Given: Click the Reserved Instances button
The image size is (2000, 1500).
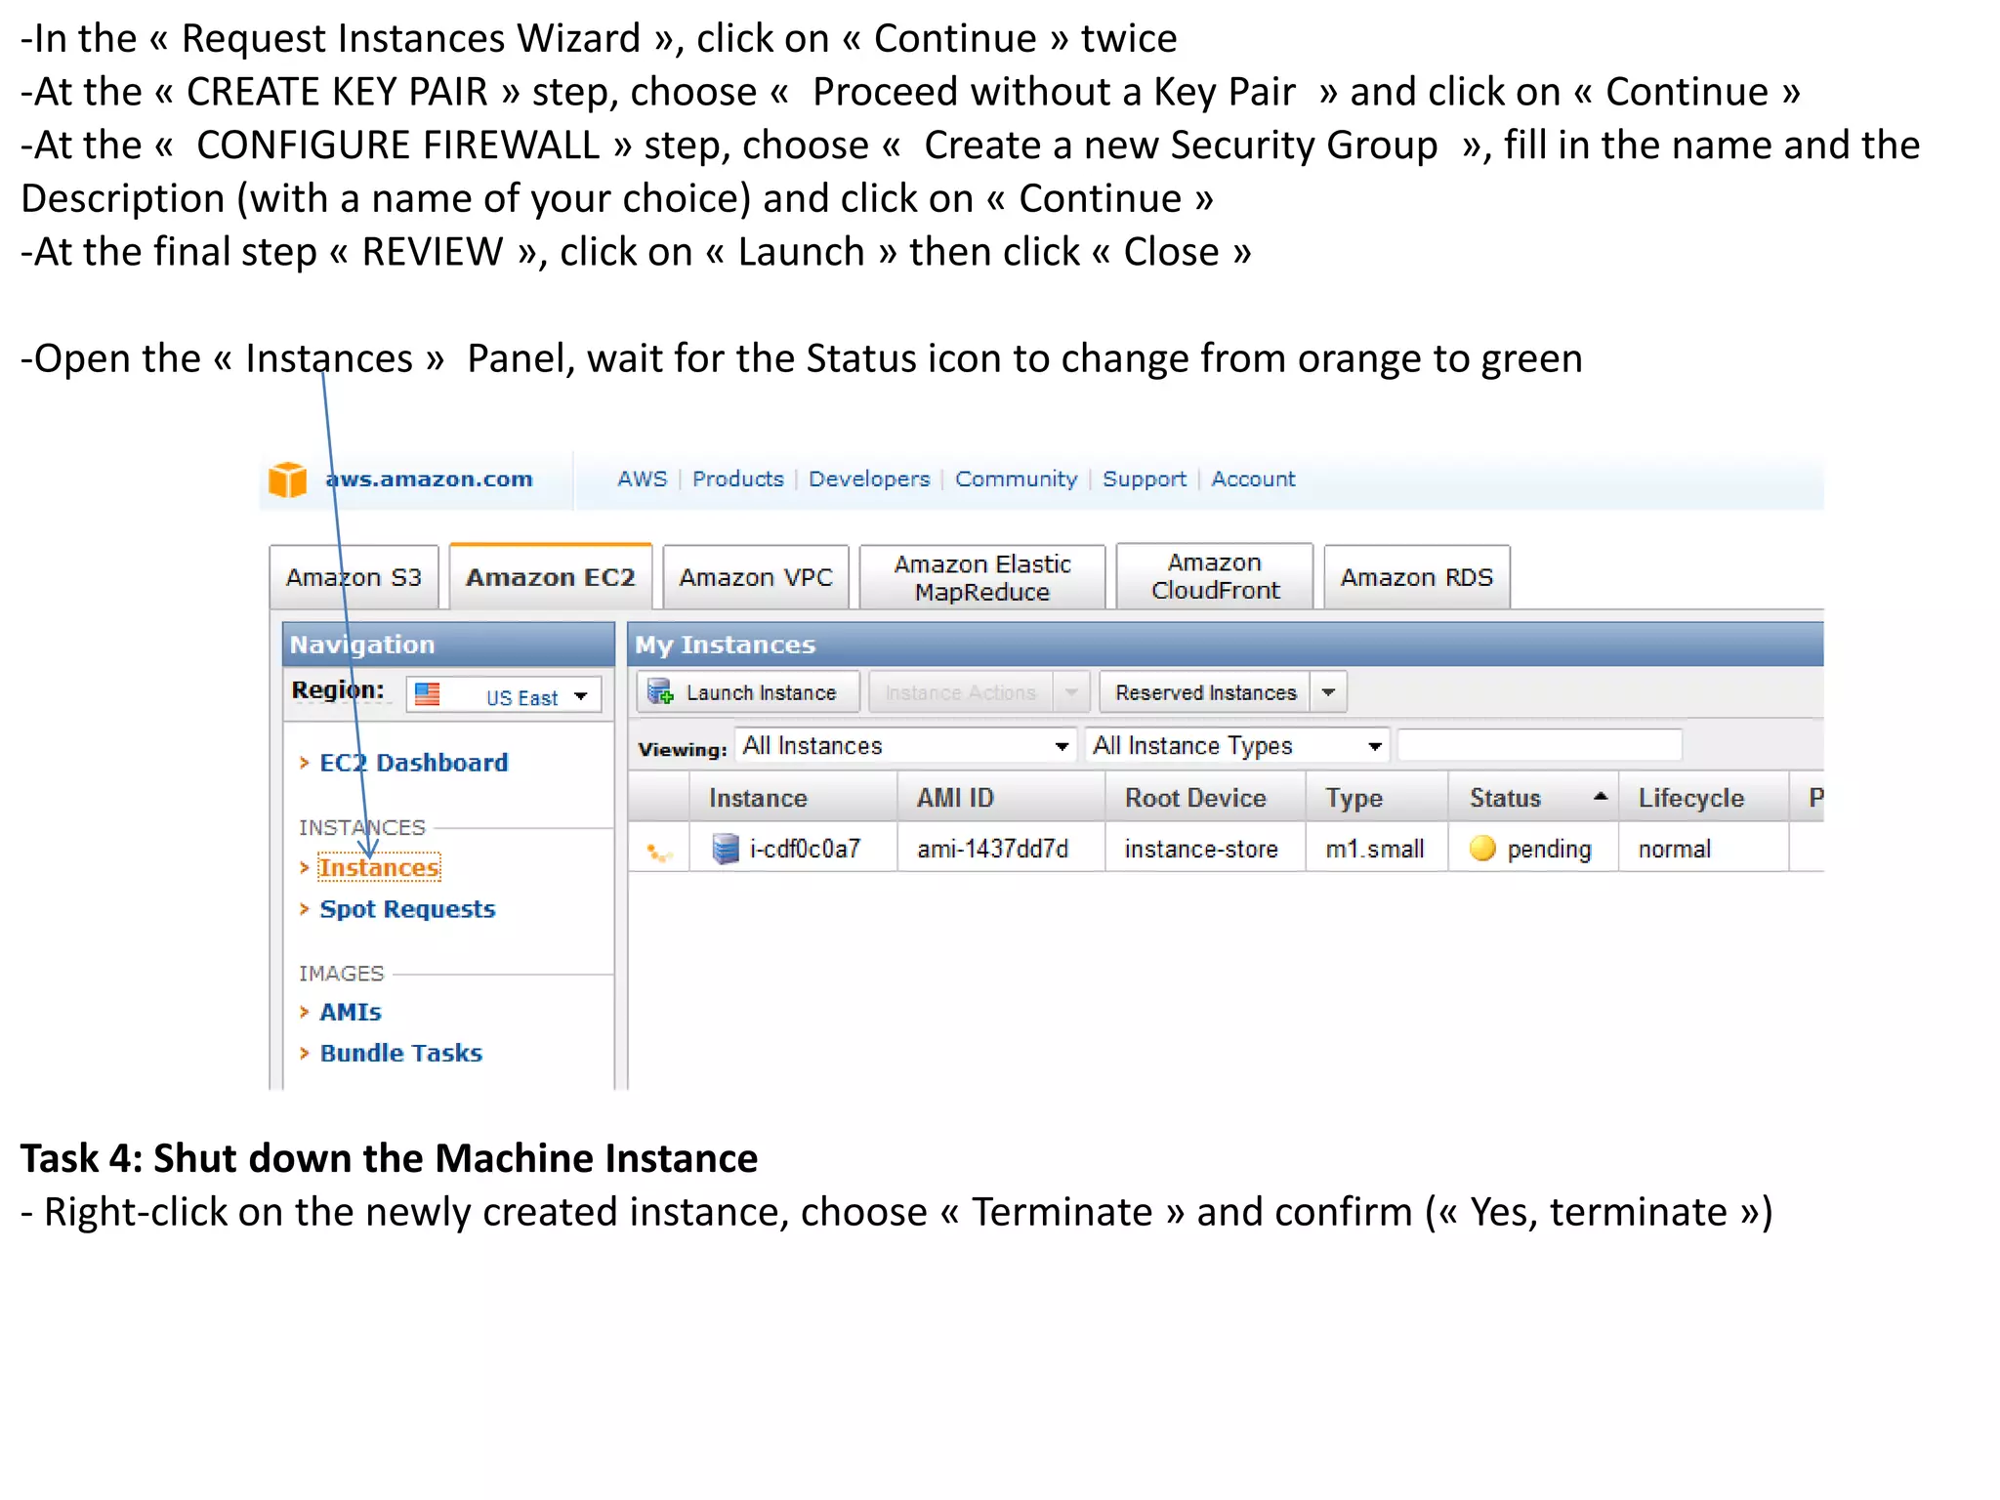Looking at the screenshot, I should (x=1206, y=691).
